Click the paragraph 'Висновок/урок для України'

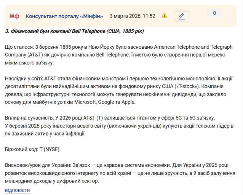point(120,173)
